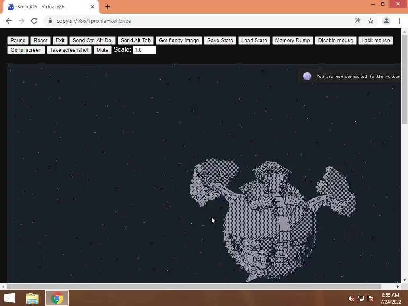The width and height of the screenshot is (408, 306).
Task: Click the taskbar clock 8:55 AM
Action: tap(390, 295)
